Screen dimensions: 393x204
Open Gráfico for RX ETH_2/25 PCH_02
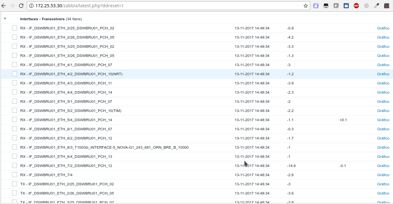point(383,28)
